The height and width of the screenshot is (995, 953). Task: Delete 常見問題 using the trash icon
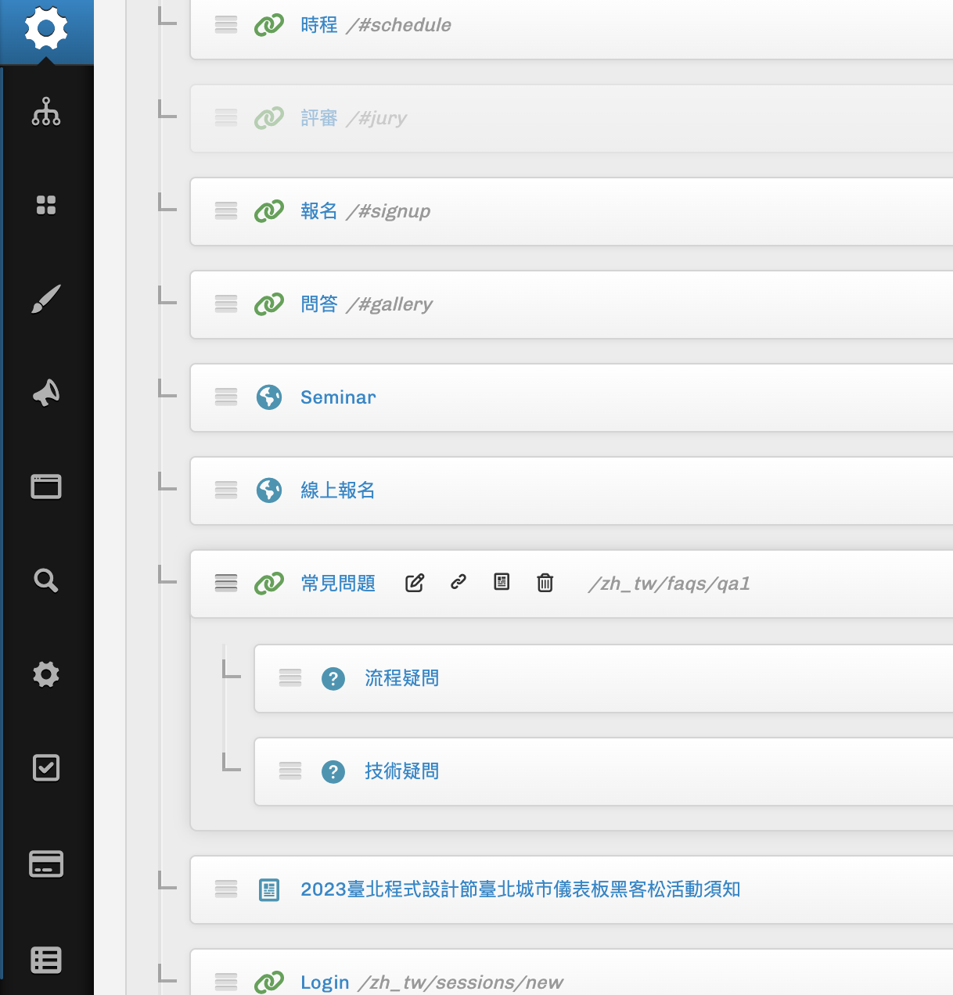545,583
